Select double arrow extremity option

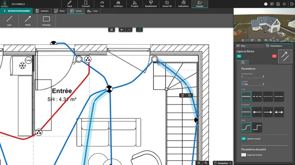(279, 112)
